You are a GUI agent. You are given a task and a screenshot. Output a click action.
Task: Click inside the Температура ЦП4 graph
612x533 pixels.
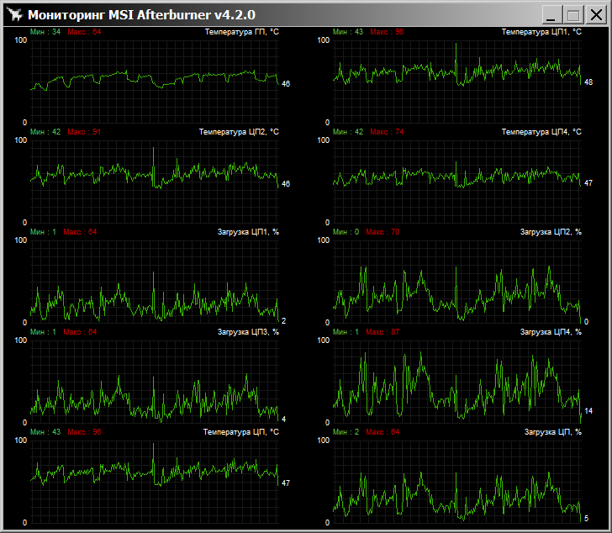click(457, 181)
